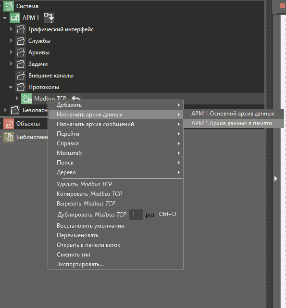Screen dimensions: 286x308
Task: Choose АРМ 1.Основной архив данных in submenu
Action: [233, 114]
